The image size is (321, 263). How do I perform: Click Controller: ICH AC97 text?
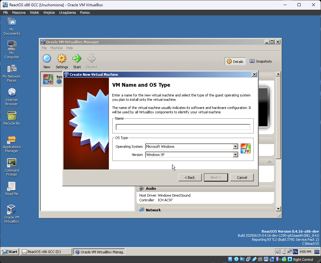click(156, 200)
